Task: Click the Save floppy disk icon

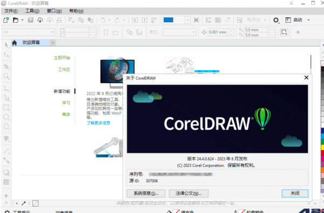Action: tap(31, 20)
